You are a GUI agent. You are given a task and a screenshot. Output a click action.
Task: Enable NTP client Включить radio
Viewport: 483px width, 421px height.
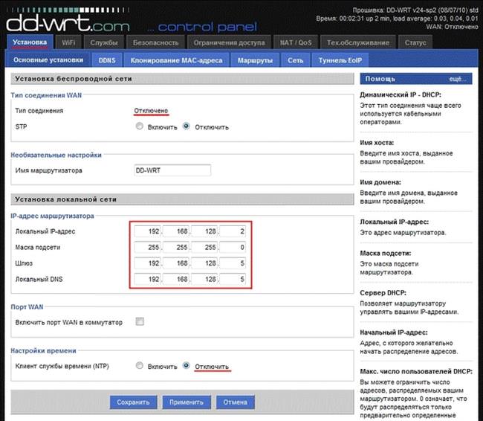pos(140,365)
